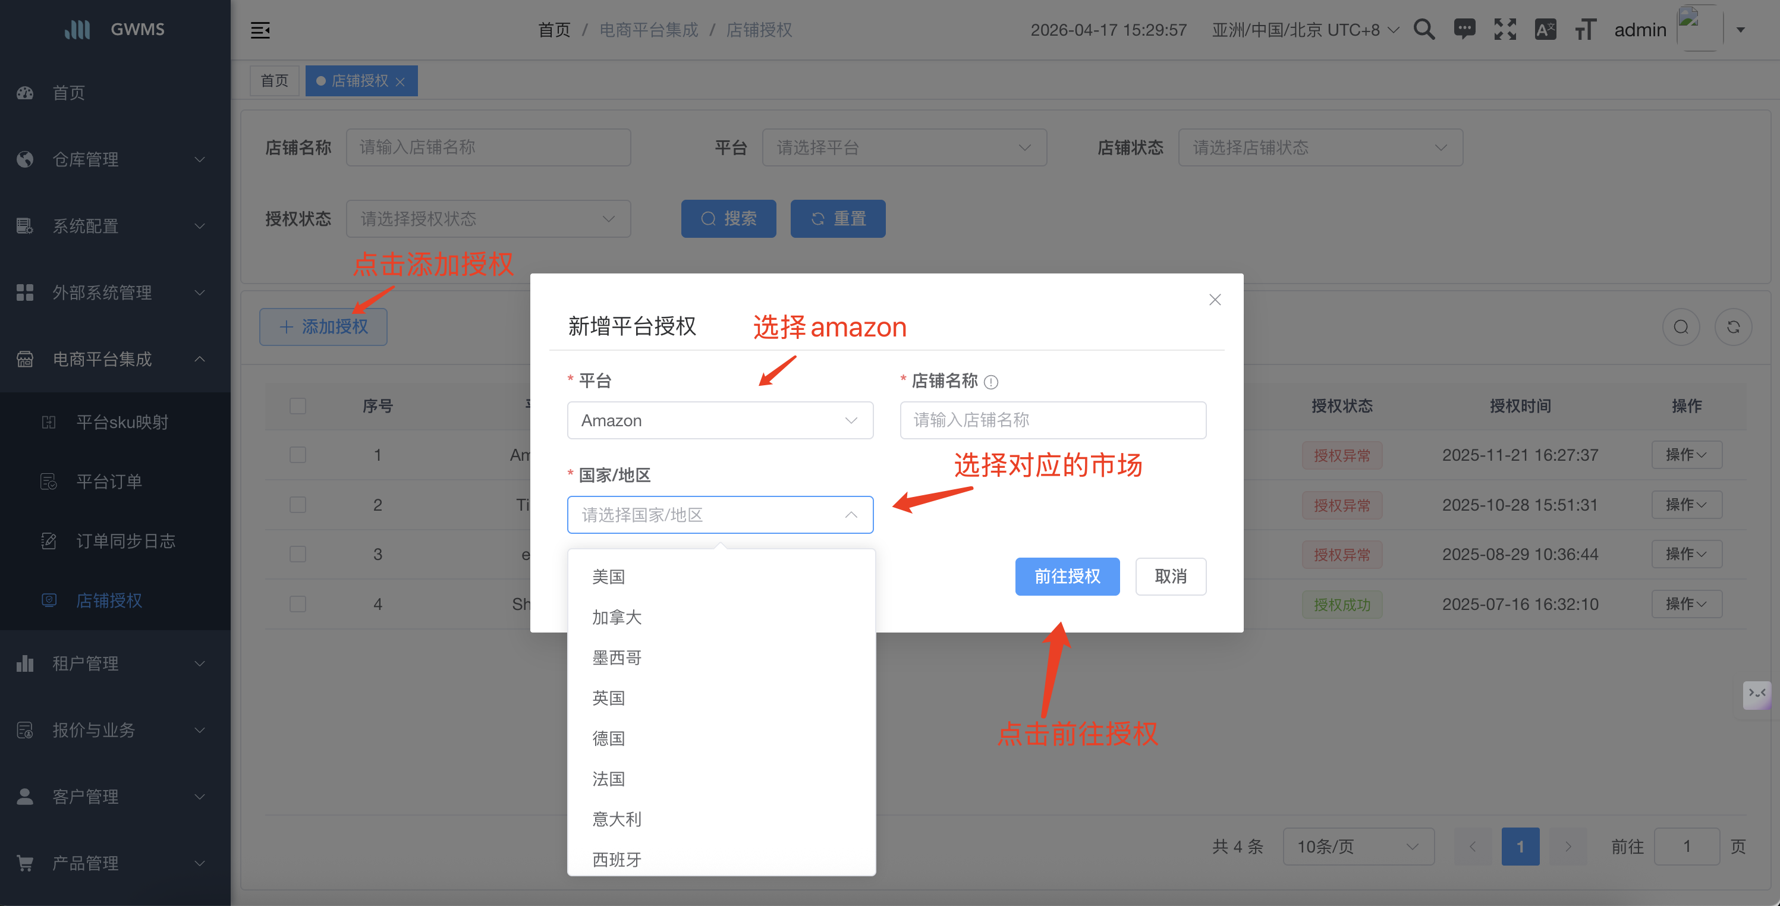The height and width of the screenshot is (906, 1780).
Task: Open the chat message bubble icon
Action: click(x=1464, y=30)
